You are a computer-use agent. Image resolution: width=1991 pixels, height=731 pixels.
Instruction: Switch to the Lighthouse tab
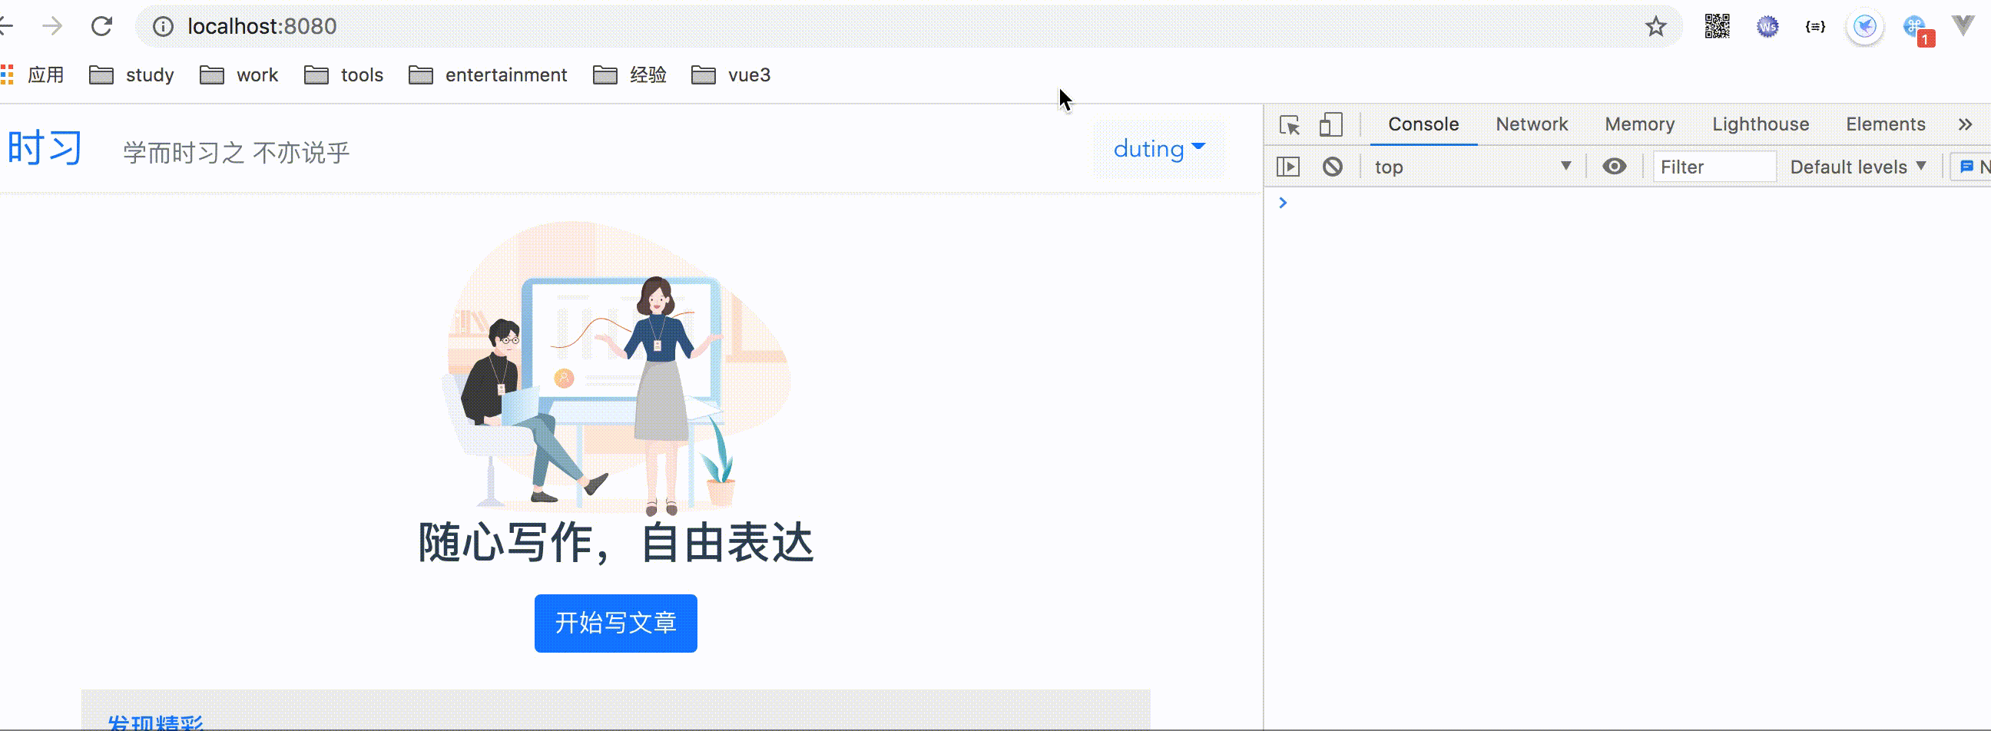(x=1760, y=124)
